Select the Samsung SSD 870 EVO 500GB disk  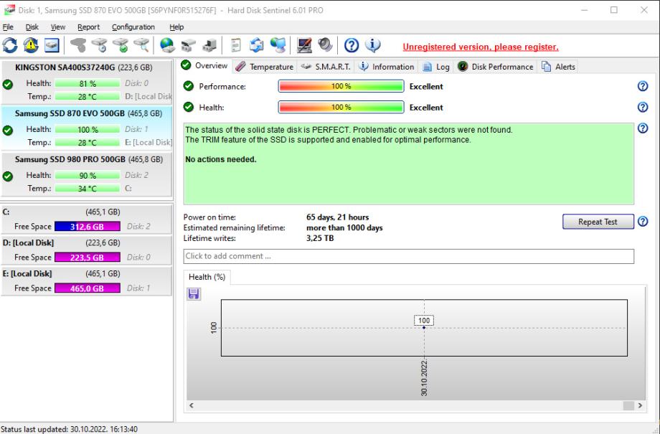tap(87, 128)
